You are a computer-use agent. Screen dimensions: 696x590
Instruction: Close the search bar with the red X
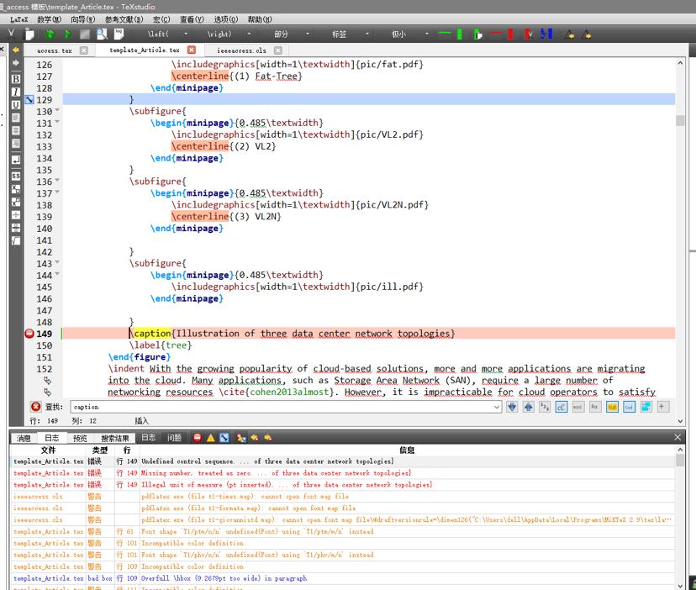pyautogui.click(x=35, y=407)
